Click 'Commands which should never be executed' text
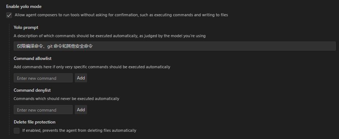Viewport: 339px width, 139px height. click(66, 99)
